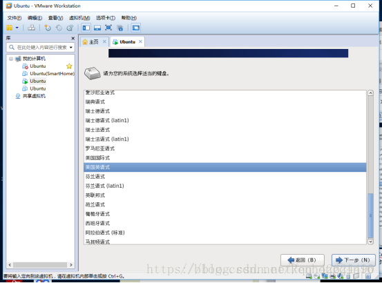Open the library search filter dropdown arrow
This screenshot has height=283, width=382.
tap(71, 47)
